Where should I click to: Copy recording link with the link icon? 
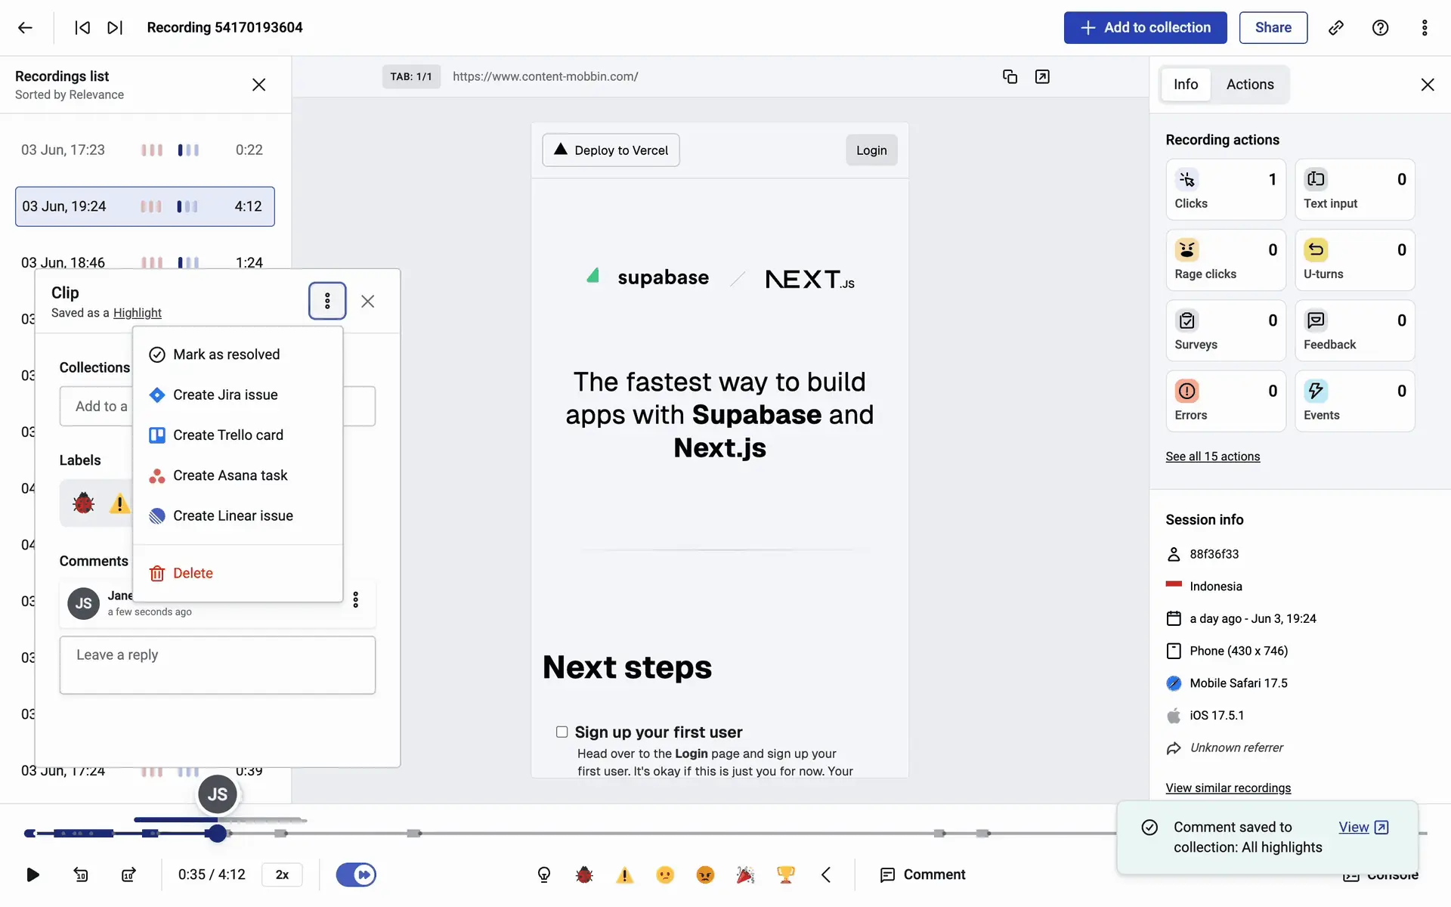(1336, 28)
